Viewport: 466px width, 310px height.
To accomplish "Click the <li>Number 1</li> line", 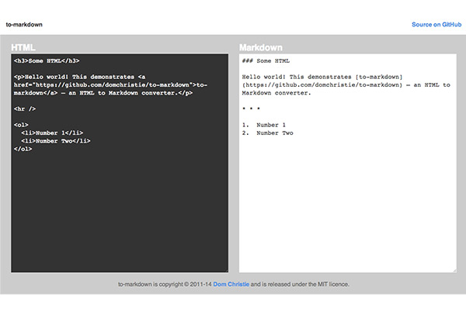I will point(52,133).
